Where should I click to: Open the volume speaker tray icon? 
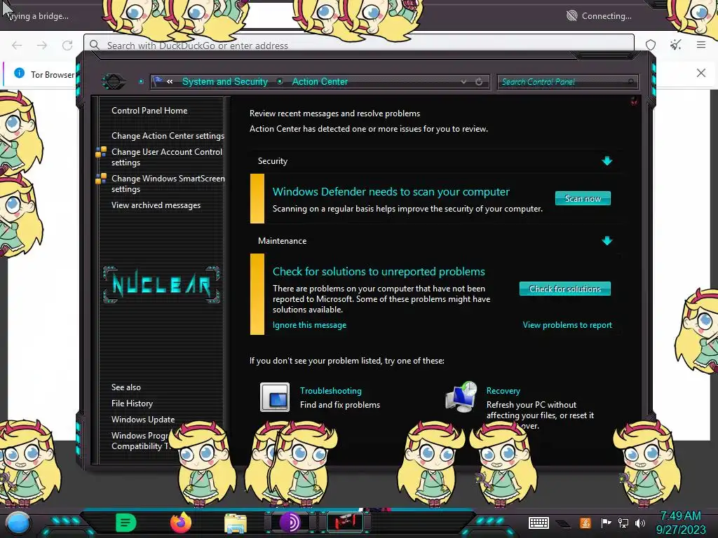click(x=640, y=523)
